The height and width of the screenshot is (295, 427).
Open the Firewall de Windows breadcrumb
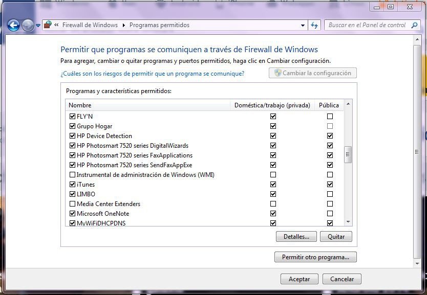[x=90, y=25]
